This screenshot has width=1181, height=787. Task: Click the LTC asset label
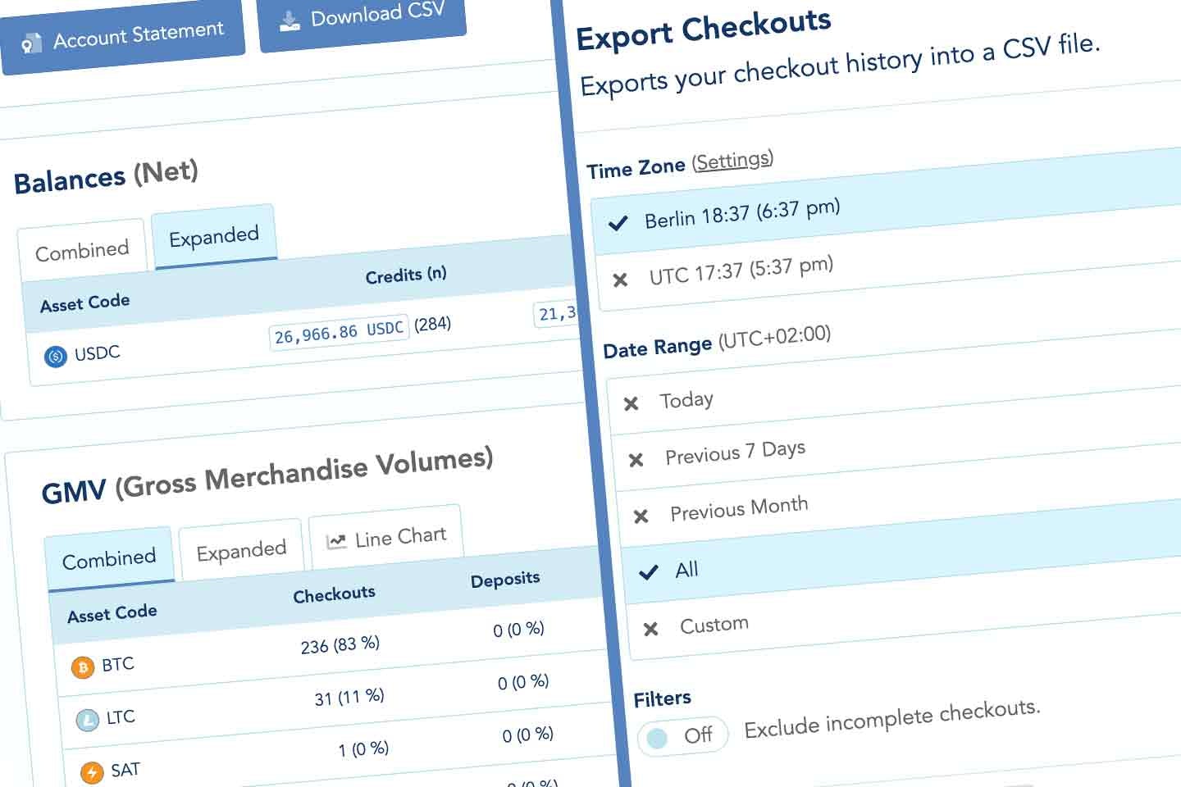[x=121, y=717]
